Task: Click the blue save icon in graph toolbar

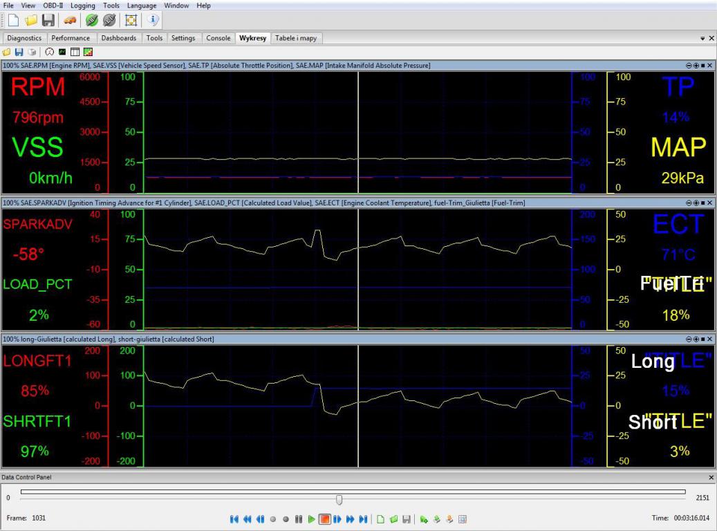Action: coord(19,52)
